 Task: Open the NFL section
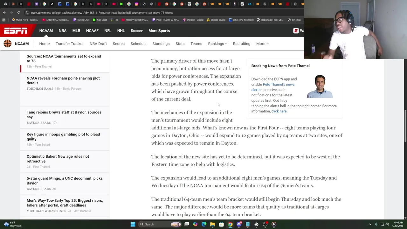pos(108,31)
